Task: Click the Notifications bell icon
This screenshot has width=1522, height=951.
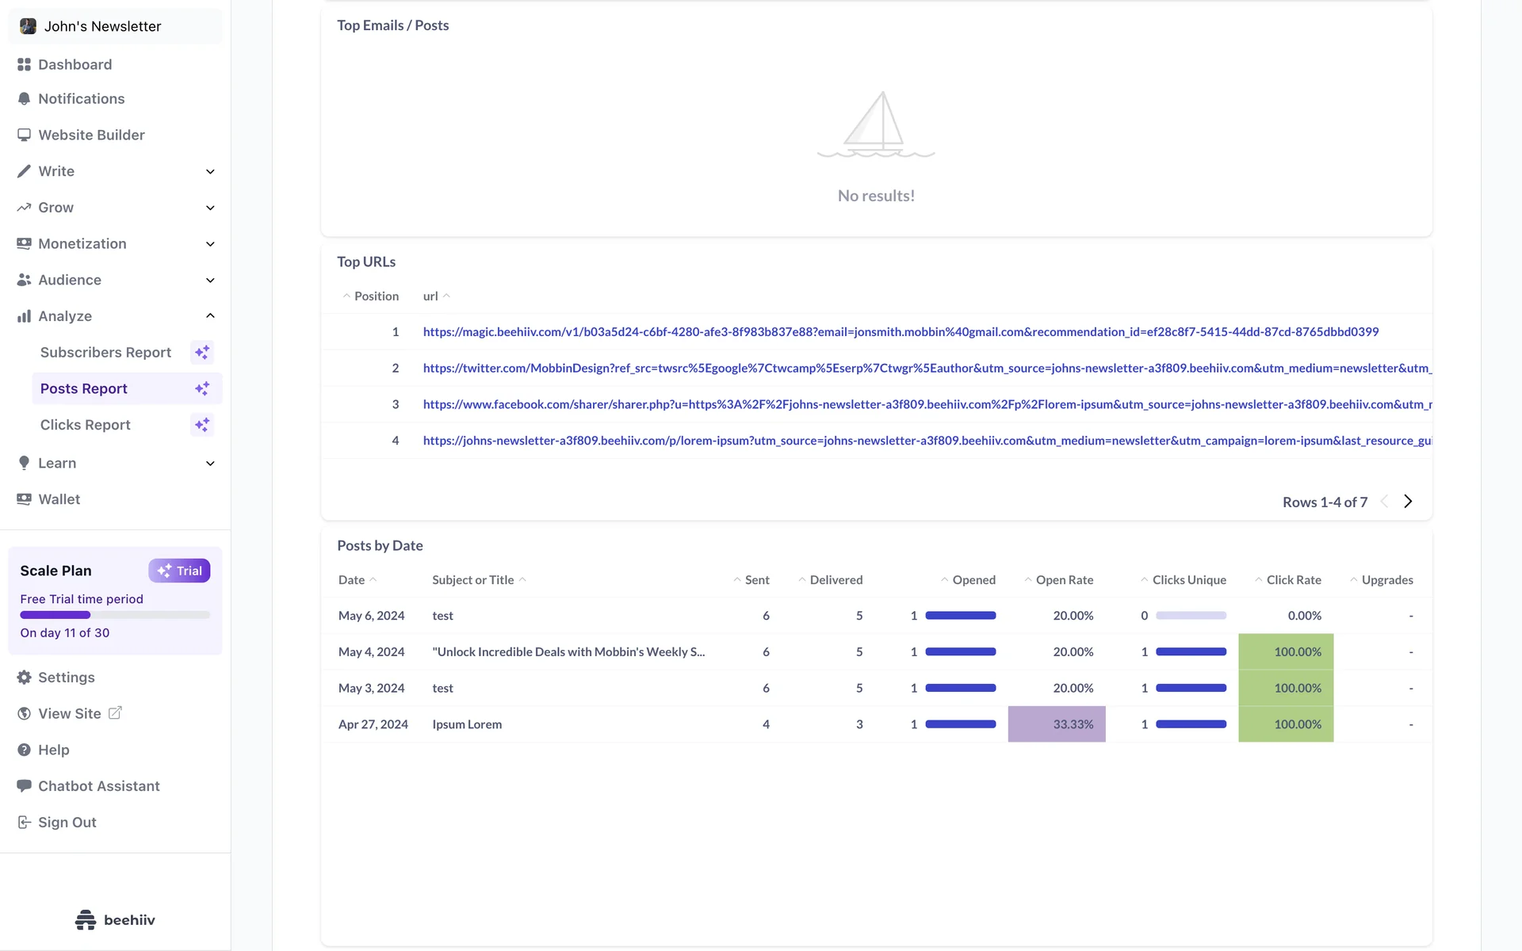Action: [x=24, y=99]
